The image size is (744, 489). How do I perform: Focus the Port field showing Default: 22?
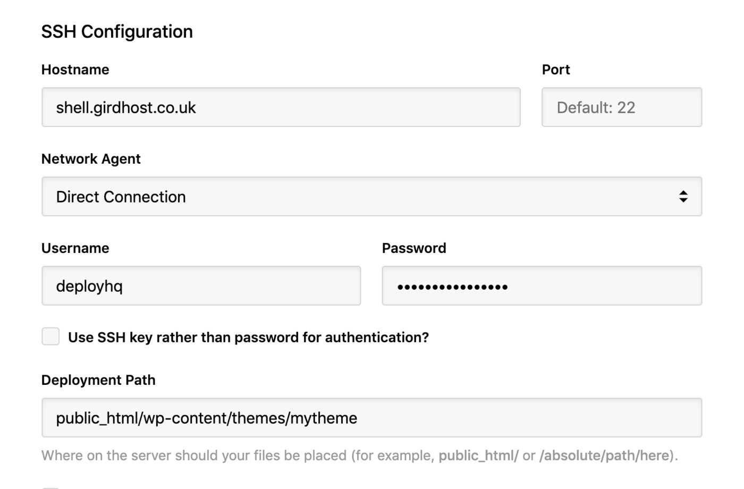point(621,107)
